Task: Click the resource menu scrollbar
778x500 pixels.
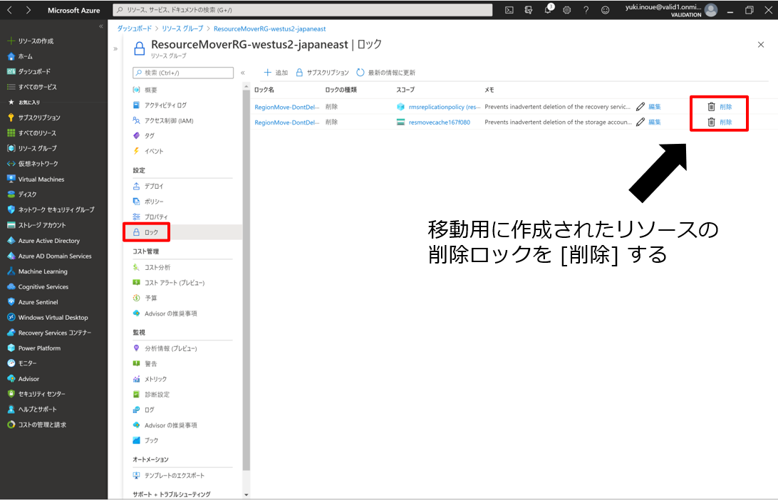Action: click(x=246, y=280)
